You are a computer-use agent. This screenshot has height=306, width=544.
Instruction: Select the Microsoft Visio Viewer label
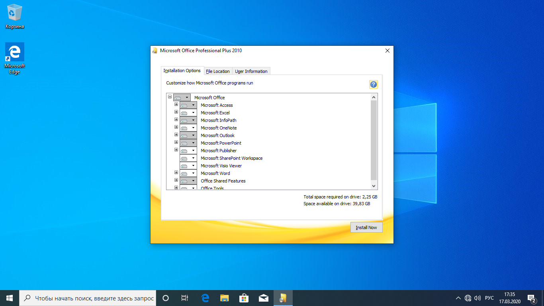(221, 166)
